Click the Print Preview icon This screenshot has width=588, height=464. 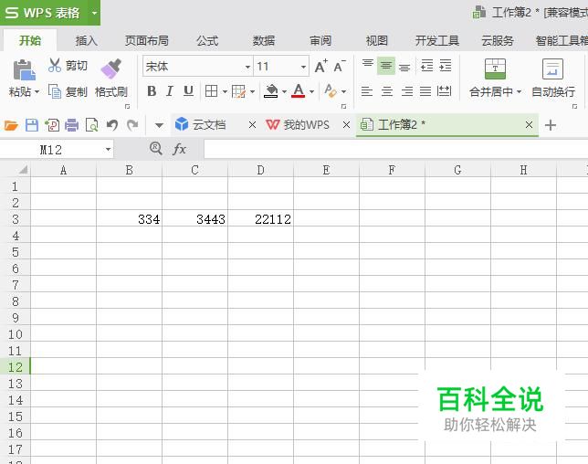92,125
